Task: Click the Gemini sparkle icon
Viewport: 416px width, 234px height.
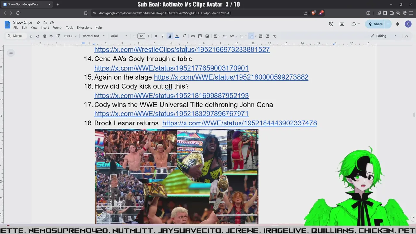Action: (398, 24)
